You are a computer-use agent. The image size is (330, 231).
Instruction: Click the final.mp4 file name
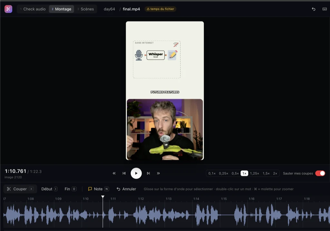[131, 9]
